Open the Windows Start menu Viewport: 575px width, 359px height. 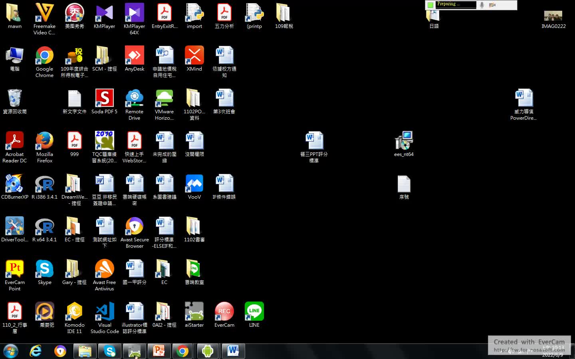coord(11,351)
